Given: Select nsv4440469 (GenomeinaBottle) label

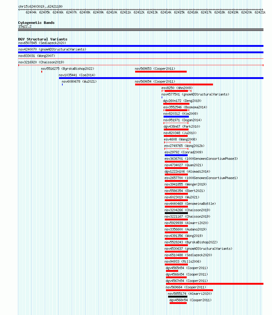Looking at the screenshot, I should (x=190, y=204).
